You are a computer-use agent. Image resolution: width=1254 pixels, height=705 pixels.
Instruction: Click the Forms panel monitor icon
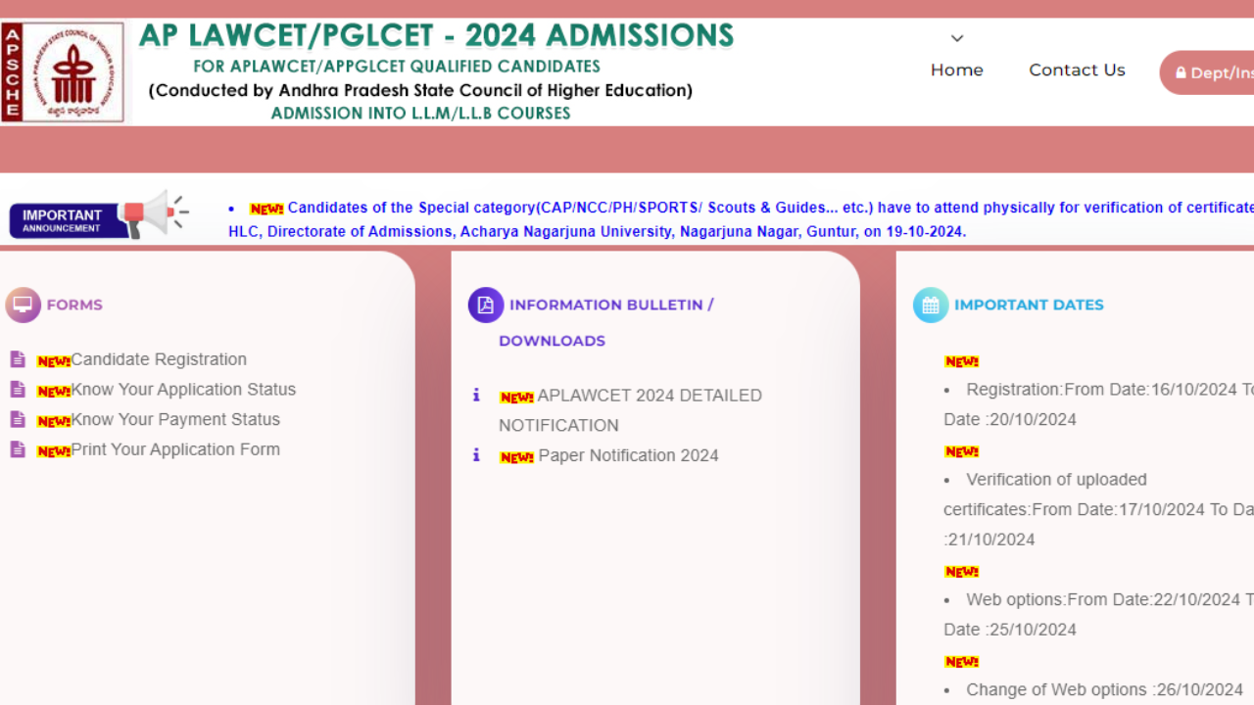(24, 305)
